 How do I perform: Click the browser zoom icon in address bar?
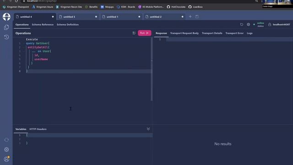pos(257,1)
